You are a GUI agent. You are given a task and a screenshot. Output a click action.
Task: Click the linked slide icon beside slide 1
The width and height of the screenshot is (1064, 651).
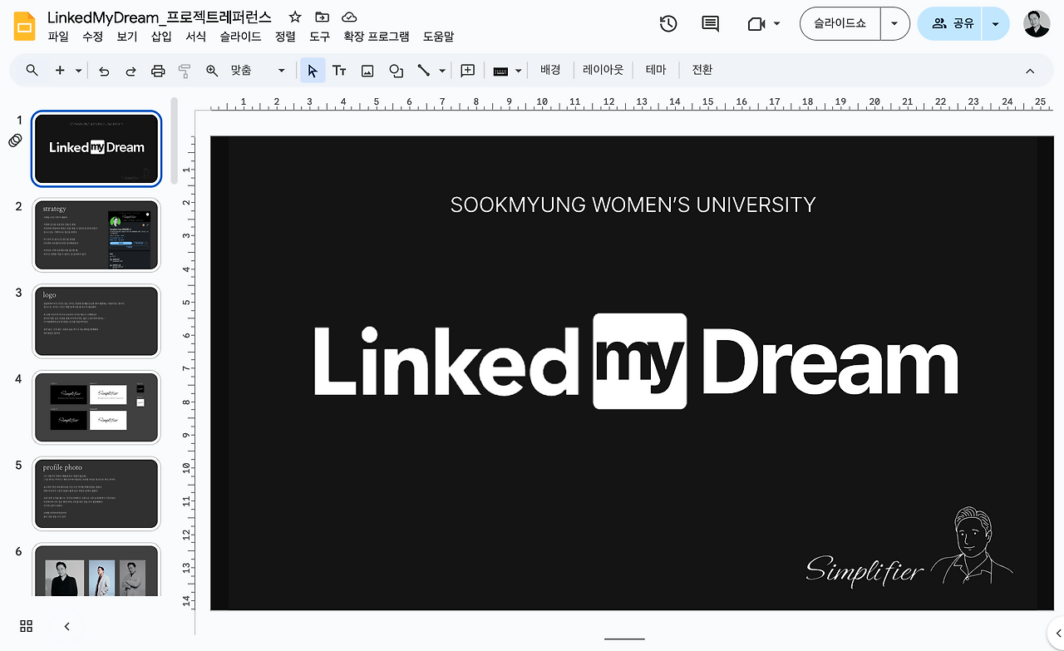15,141
